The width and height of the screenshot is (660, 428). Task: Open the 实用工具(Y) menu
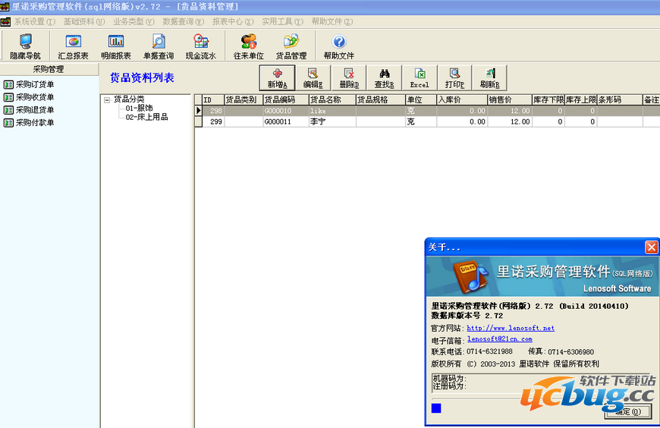(282, 21)
